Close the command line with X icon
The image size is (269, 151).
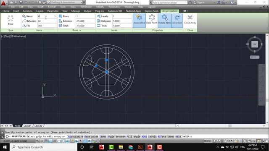click(2, 133)
